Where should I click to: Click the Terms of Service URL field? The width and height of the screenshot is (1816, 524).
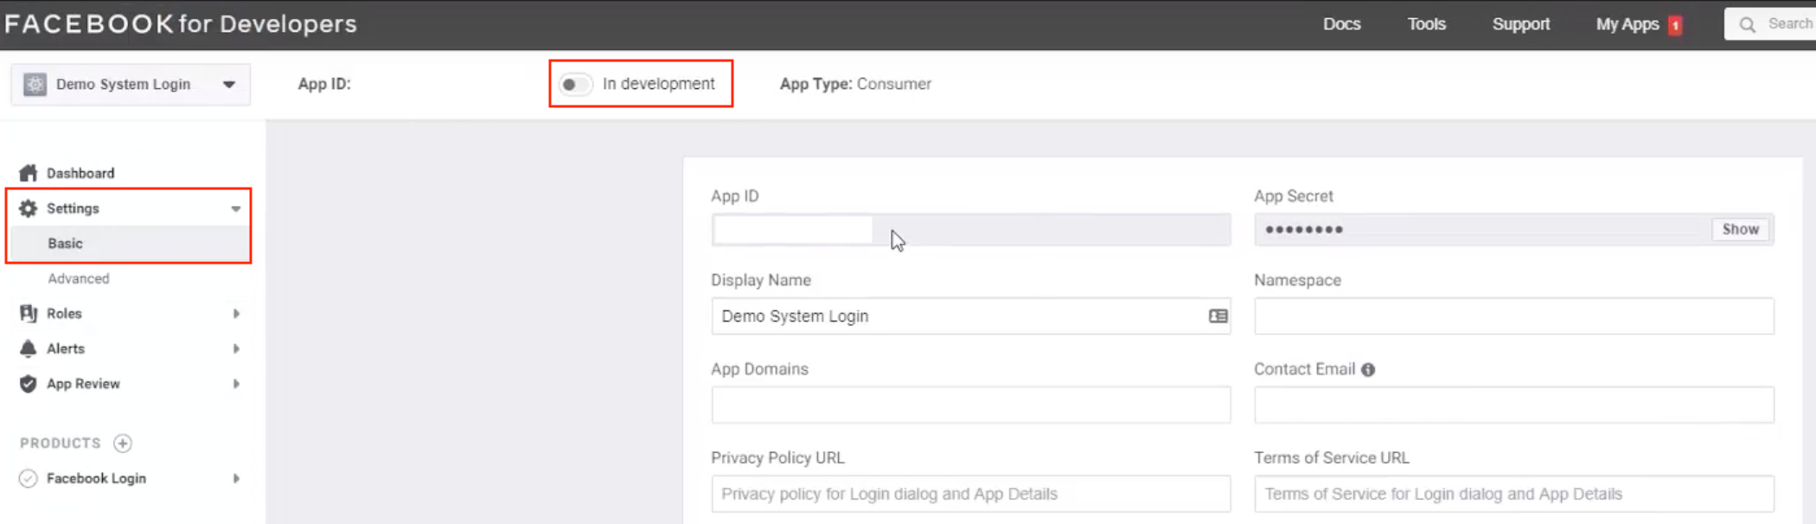click(x=1514, y=494)
